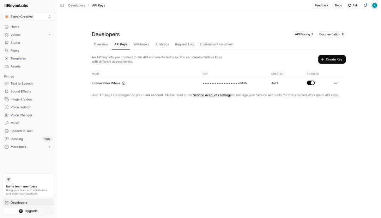Click the Developers breadcrumb link
The image size is (381, 218).
point(77,5)
